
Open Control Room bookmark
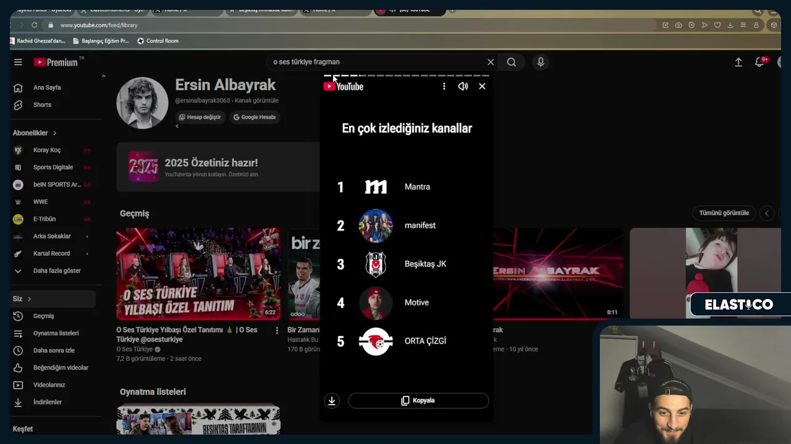point(158,41)
